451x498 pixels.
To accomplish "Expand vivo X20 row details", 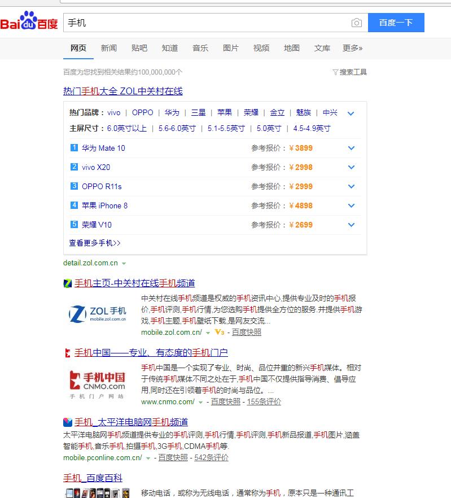I will click(x=351, y=167).
